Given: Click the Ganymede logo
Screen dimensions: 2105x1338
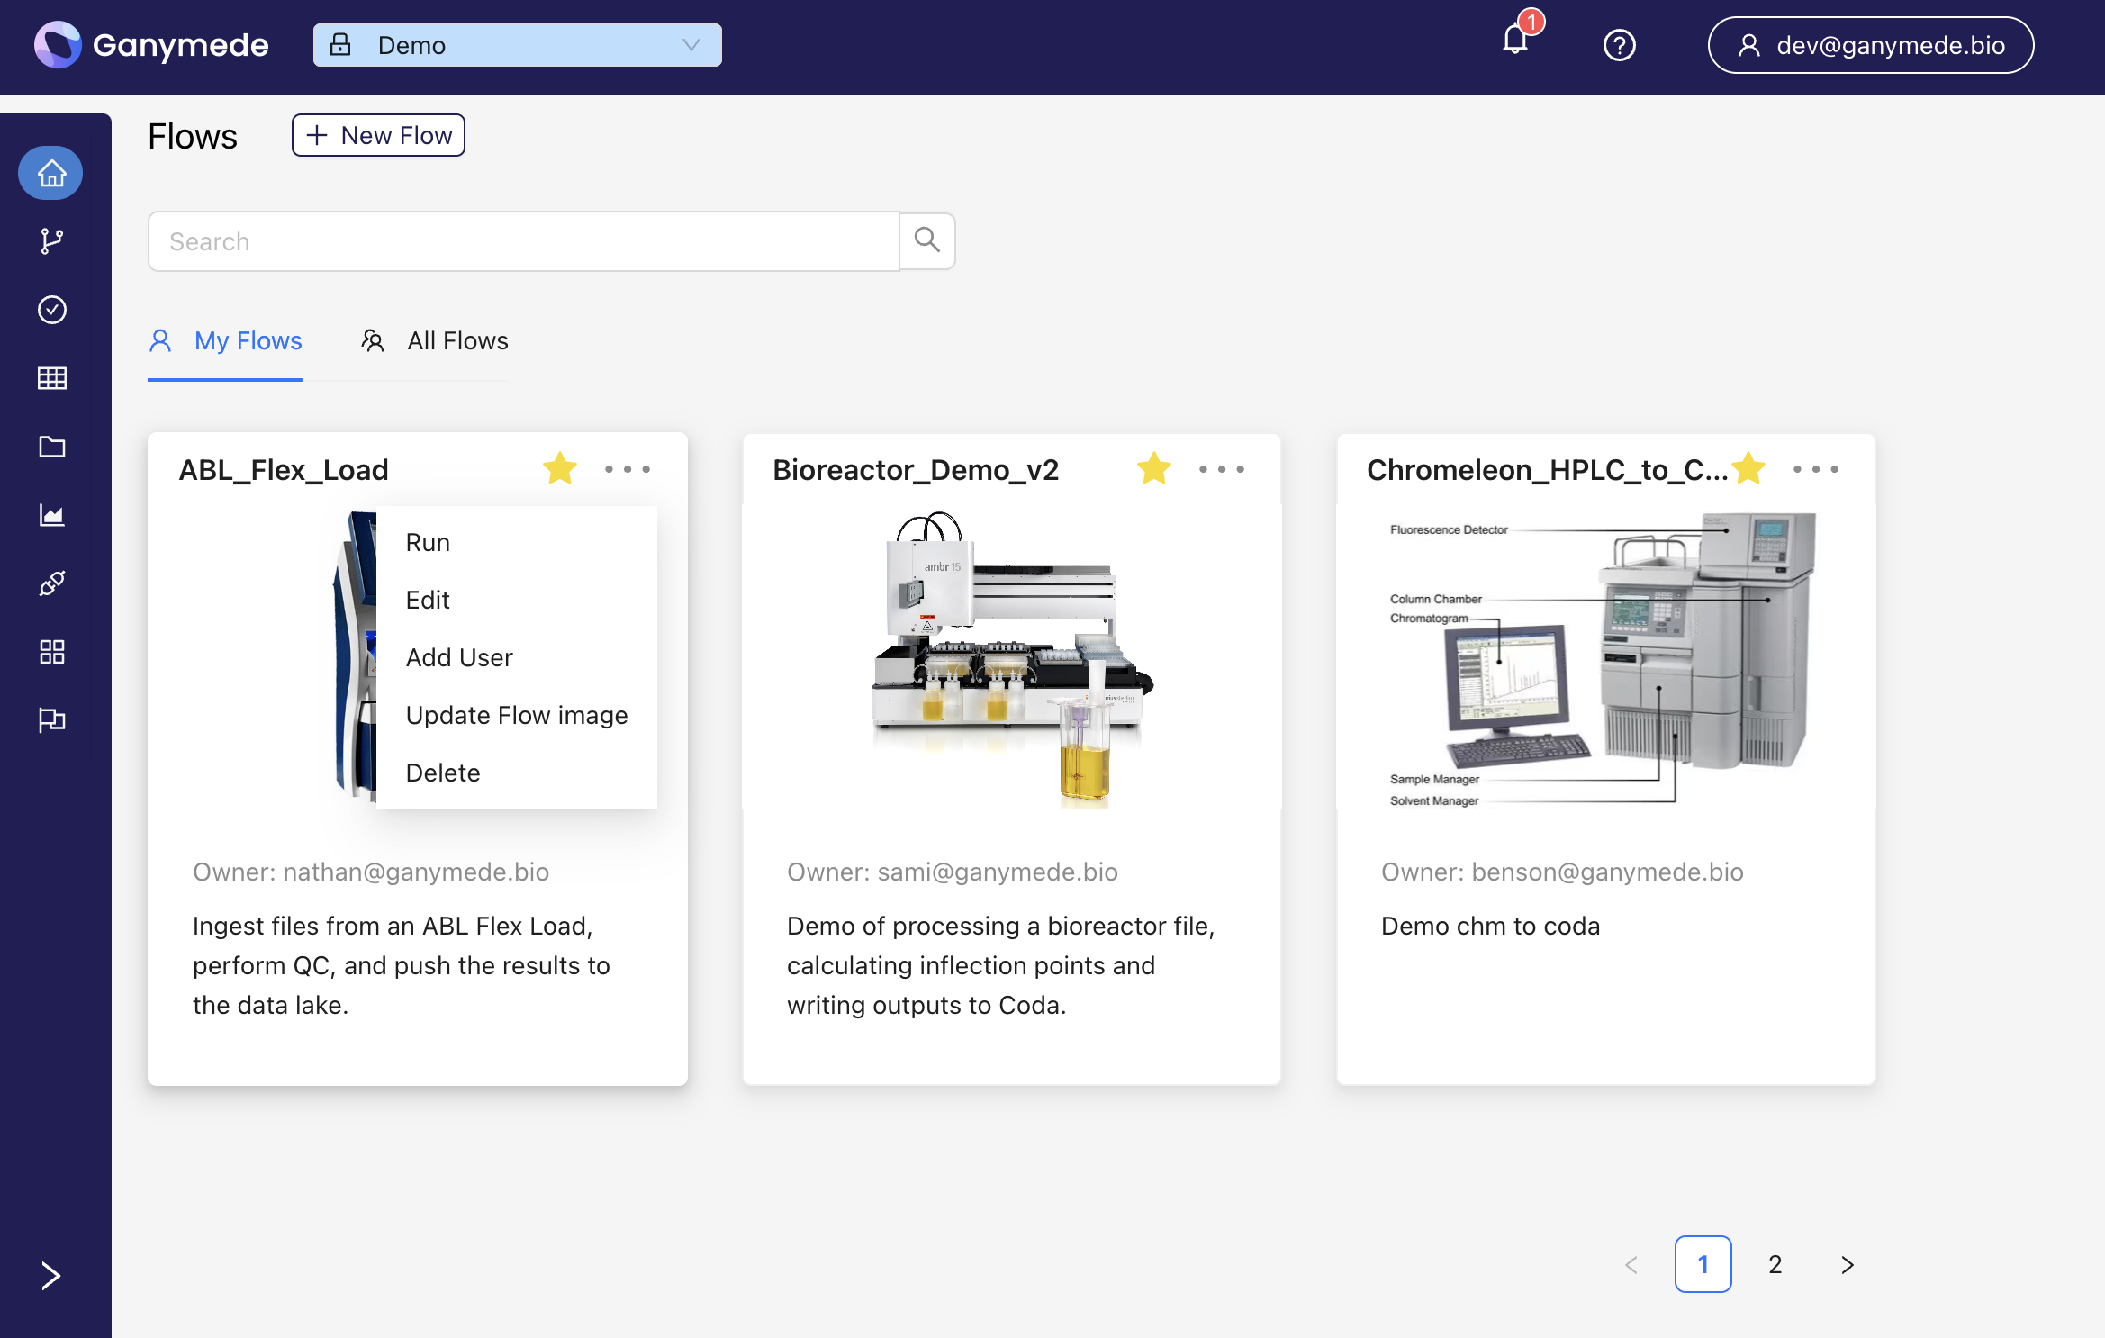Looking at the screenshot, I should coord(151,45).
